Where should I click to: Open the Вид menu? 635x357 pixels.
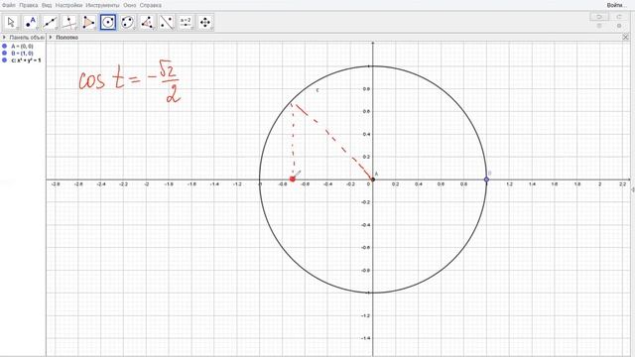click(x=47, y=5)
